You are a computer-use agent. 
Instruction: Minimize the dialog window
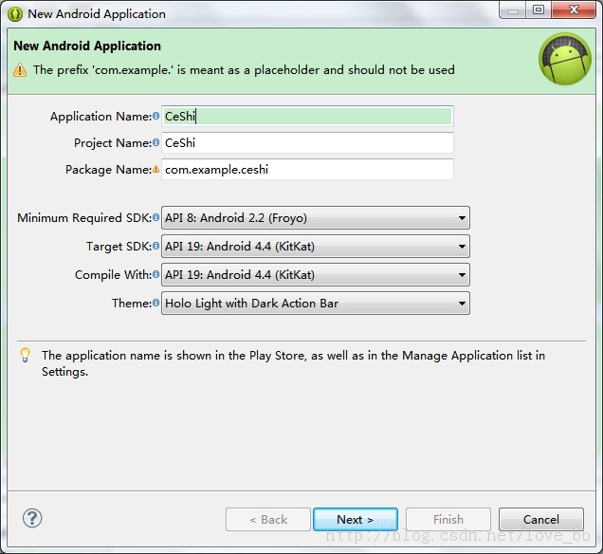tap(513, 9)
